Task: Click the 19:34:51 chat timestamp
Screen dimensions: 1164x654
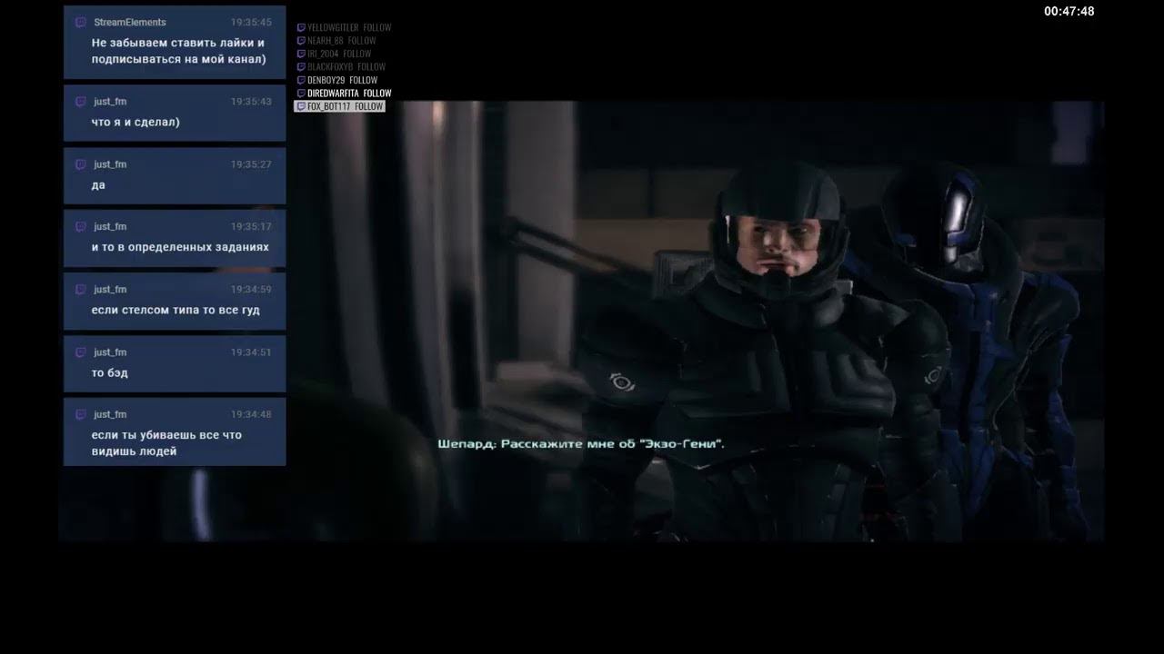Action: [251, 352]
